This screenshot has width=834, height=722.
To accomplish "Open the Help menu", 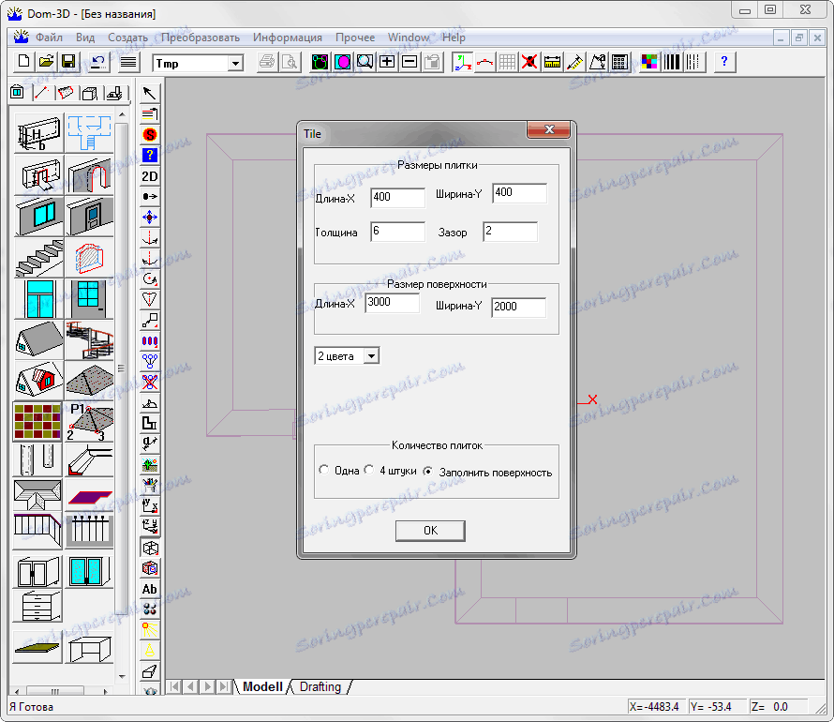I will (x=454, y=38).
